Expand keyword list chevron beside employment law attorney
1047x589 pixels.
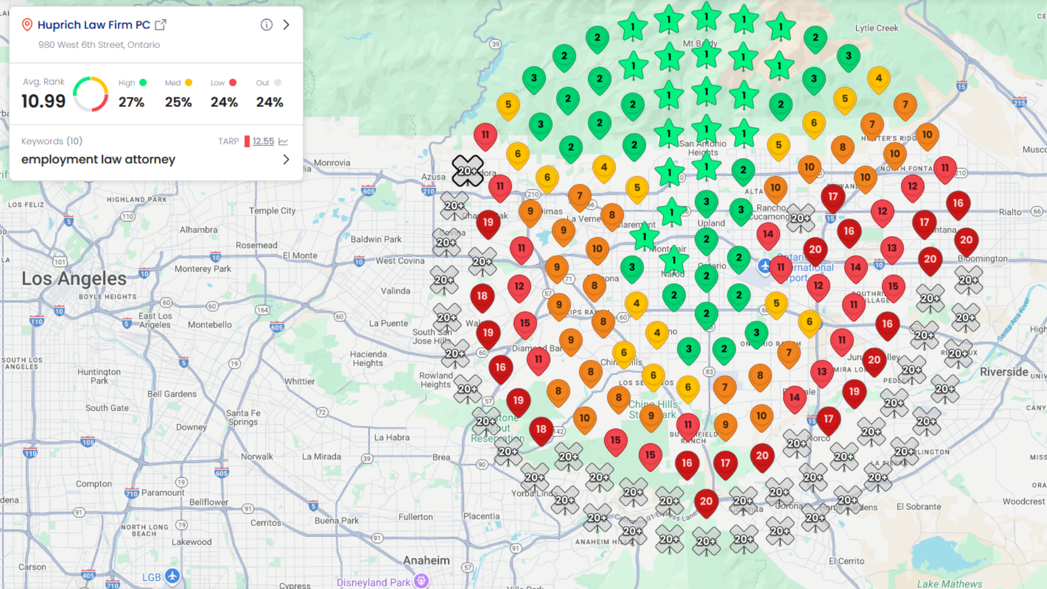[286, 159]
